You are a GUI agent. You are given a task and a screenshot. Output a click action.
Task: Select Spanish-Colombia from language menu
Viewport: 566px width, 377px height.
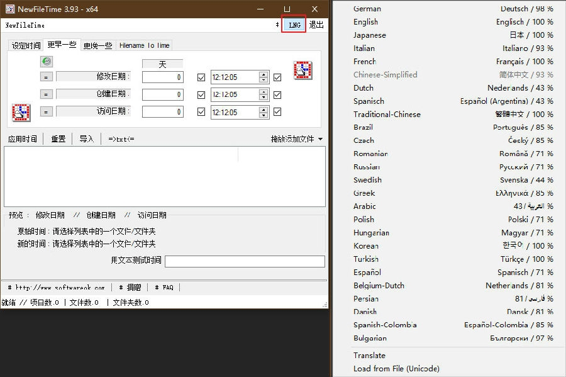coord(453,325)
